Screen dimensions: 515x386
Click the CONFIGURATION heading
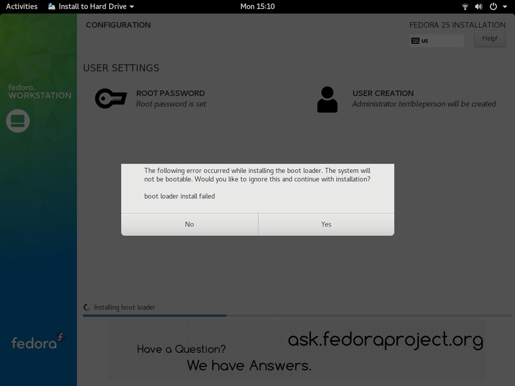pos(118,25)
